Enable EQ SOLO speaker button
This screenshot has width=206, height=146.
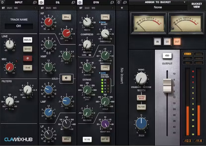[x=66, y=78]
